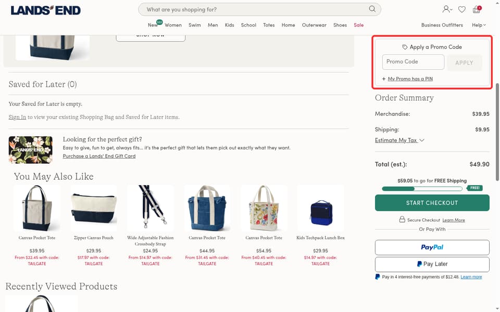Open the Help dropdown

(479, 25)
